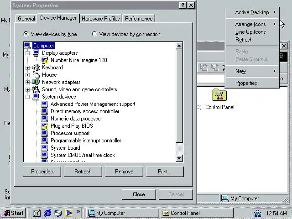This screenshot has height=219, width=292.
Task: Click the Show Desktop quick launch icon
Action: [37, 213]
